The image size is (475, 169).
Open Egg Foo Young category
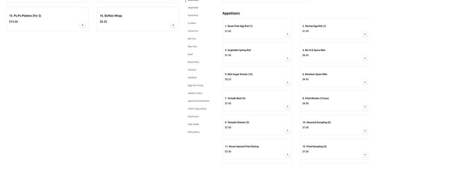195,86
